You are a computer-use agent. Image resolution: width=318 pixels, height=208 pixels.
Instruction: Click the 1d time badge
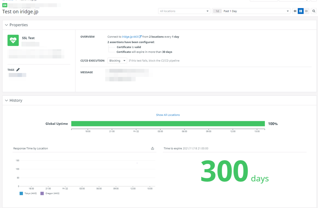pyautogui.click(x=217, y=11)
